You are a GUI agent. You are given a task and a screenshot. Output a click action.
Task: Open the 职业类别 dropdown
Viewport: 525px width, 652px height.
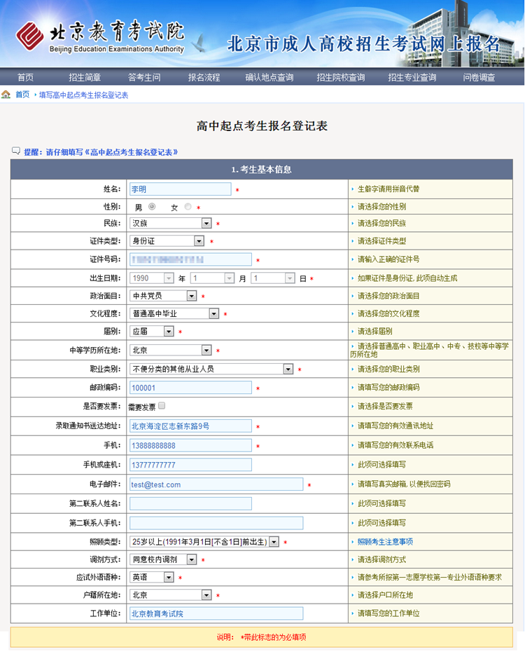(211, 369)
